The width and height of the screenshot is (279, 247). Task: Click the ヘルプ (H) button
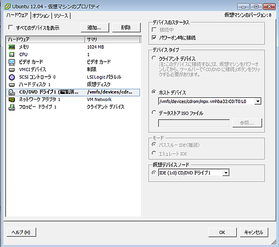[x=21, y=232]
